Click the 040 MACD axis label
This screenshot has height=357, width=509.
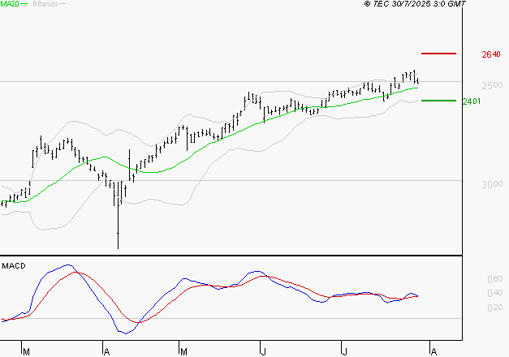[495, 293]
